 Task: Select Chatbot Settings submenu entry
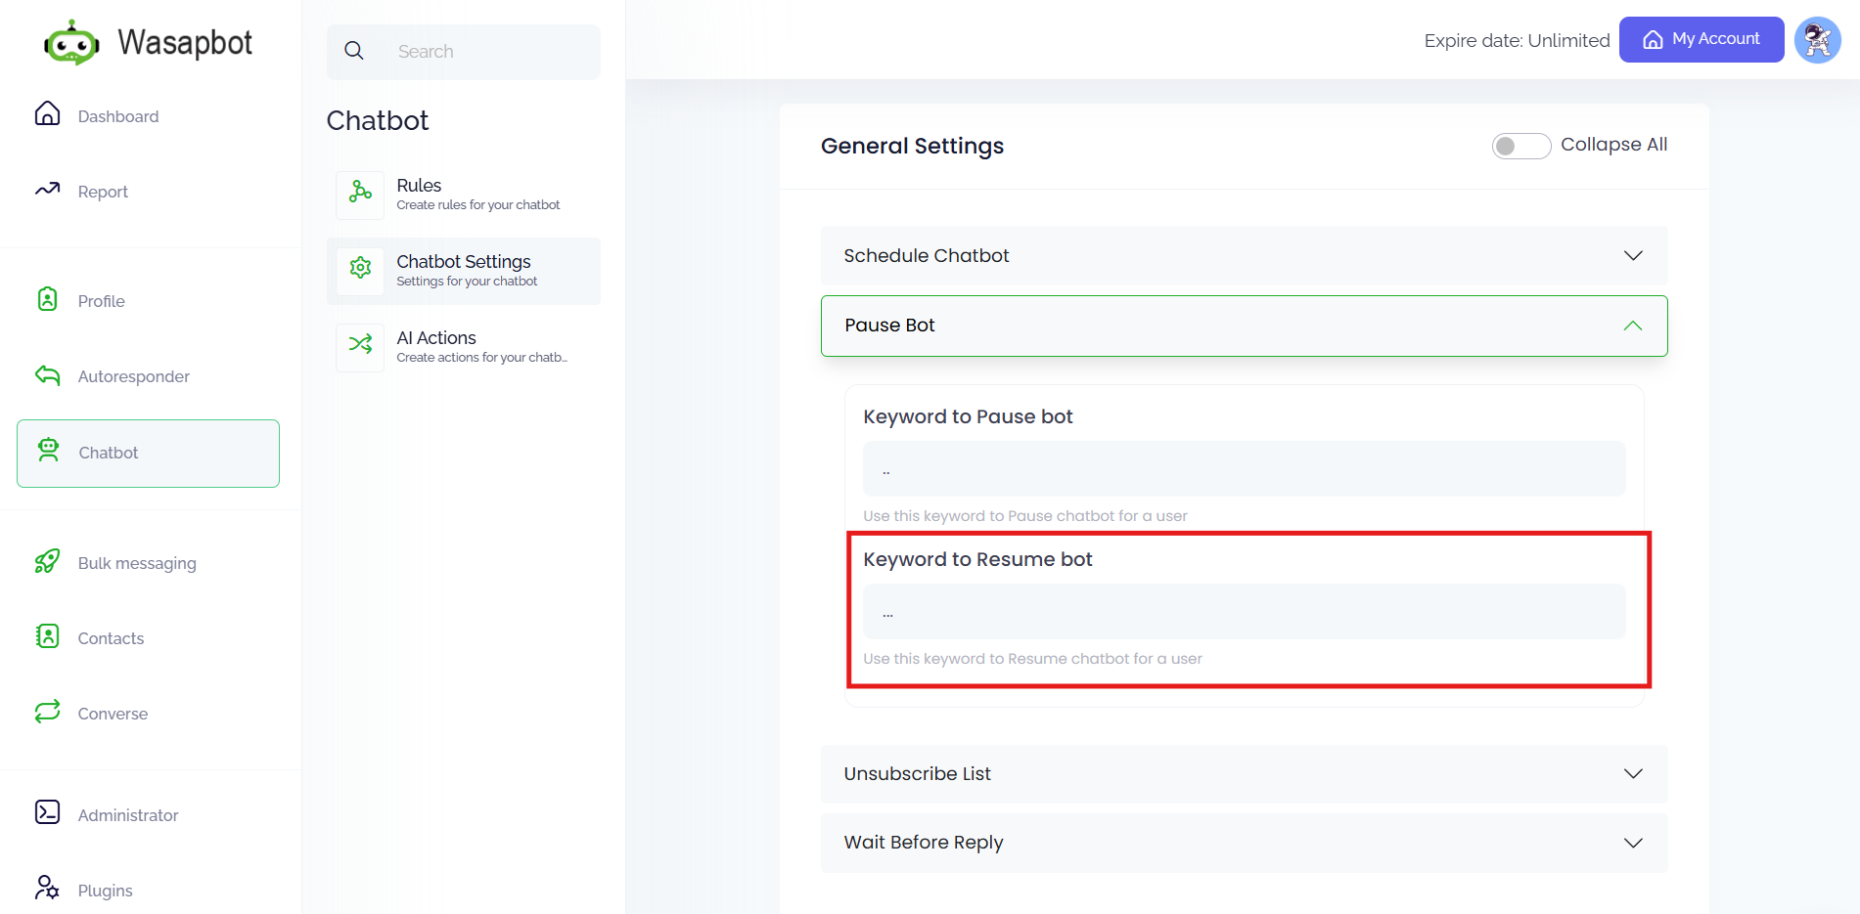[x=464, y=271]
